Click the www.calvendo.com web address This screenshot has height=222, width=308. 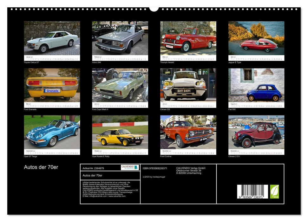[x=117, y=196]
